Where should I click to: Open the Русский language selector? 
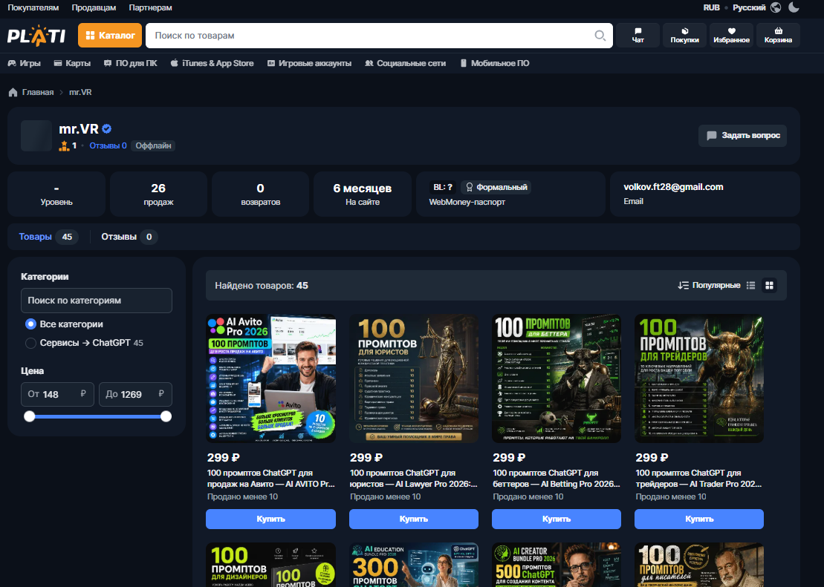[749, 7]
